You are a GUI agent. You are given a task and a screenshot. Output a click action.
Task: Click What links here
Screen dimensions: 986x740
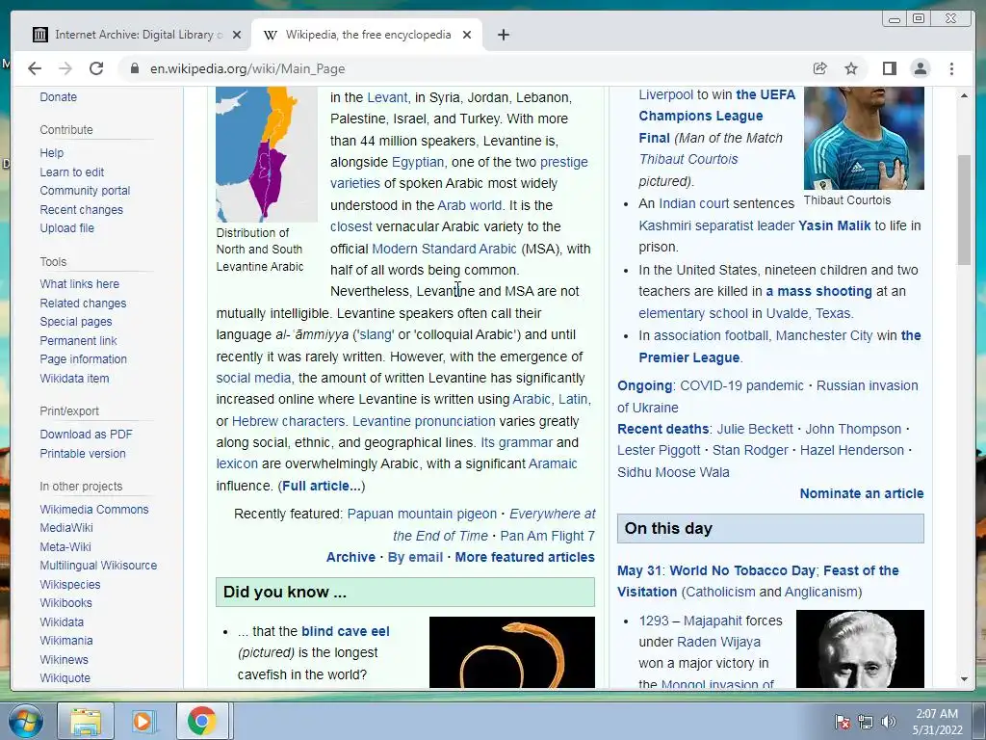click(79, 284)
